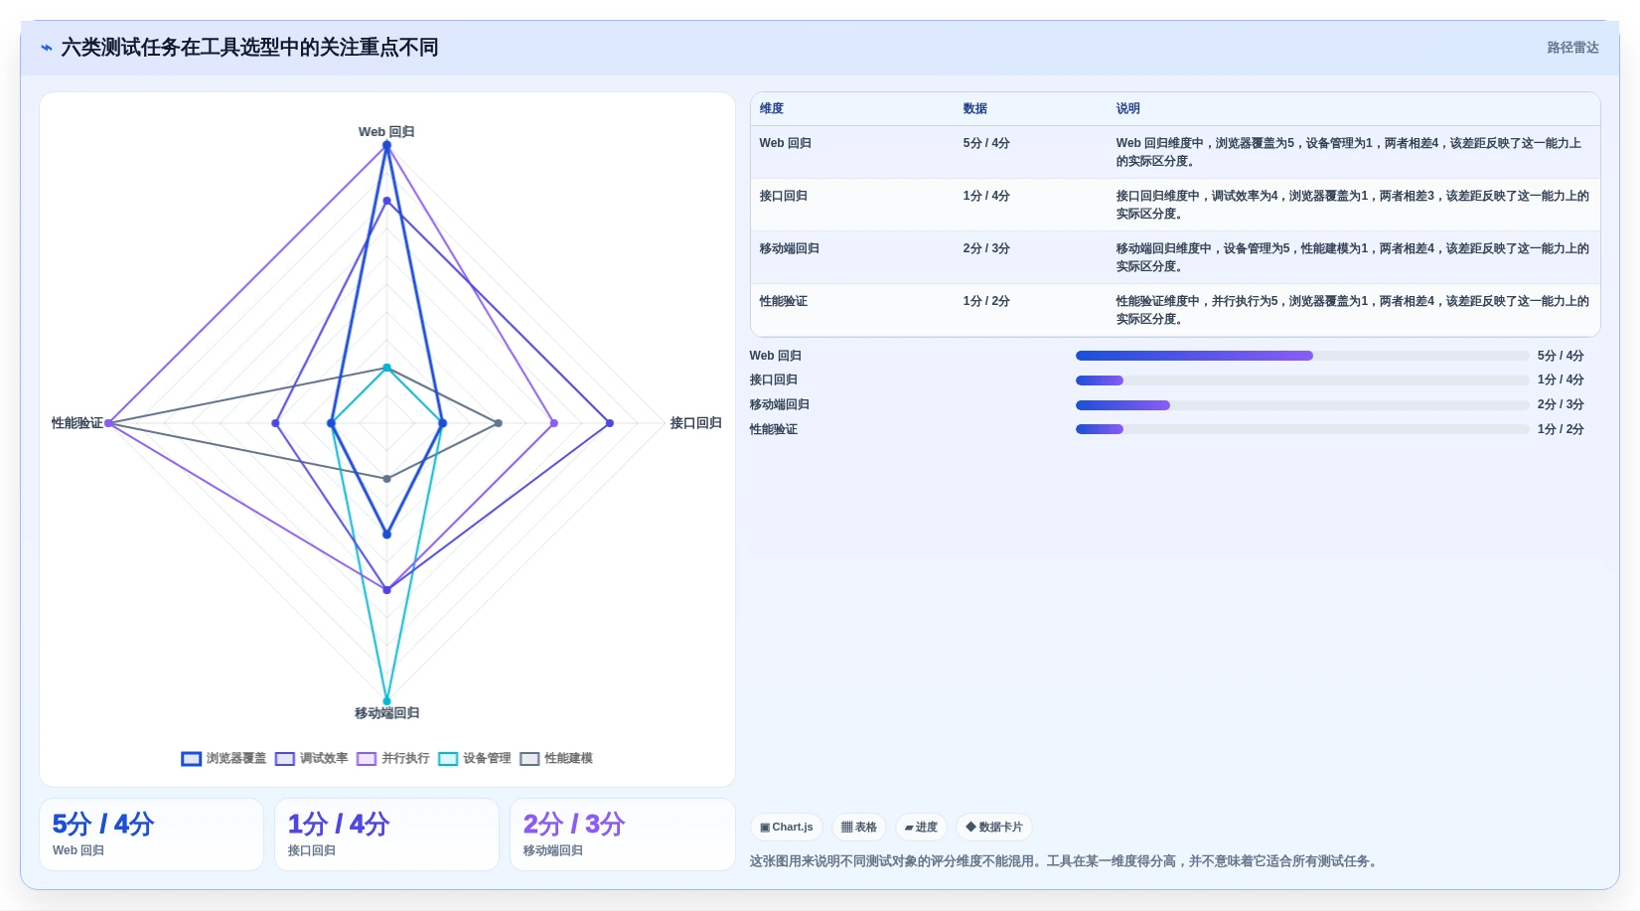The width and height of the screenshot is (1640, 911).
Task: Click the top data point on Web 回归 axis
Action: click(x=387, y=145)
